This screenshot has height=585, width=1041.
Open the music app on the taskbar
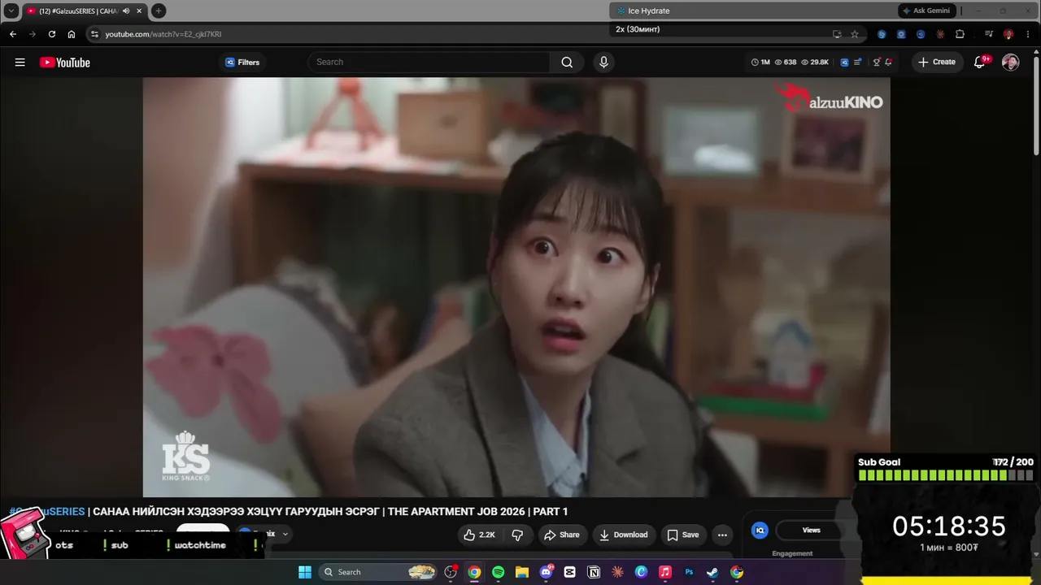(665, 572)
